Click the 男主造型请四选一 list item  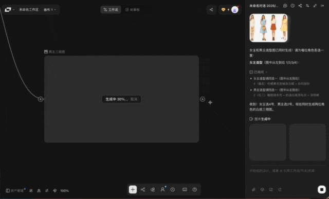277,90
